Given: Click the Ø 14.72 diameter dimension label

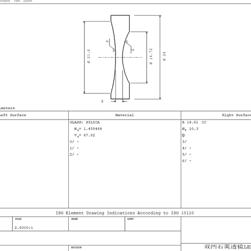Looking at the screenshot, I should point(151,56).
